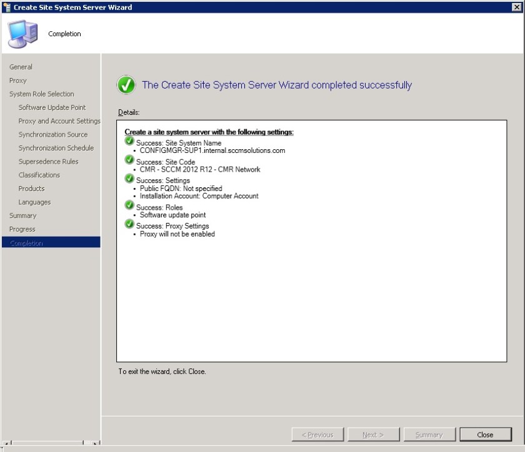
Task: Click the Roles success checkmark icon
Action: point(129,206)
